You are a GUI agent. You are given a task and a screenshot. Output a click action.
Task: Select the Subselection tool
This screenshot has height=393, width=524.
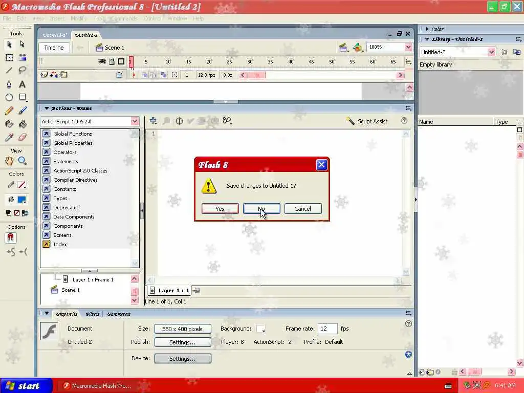(x=22, y=44)
